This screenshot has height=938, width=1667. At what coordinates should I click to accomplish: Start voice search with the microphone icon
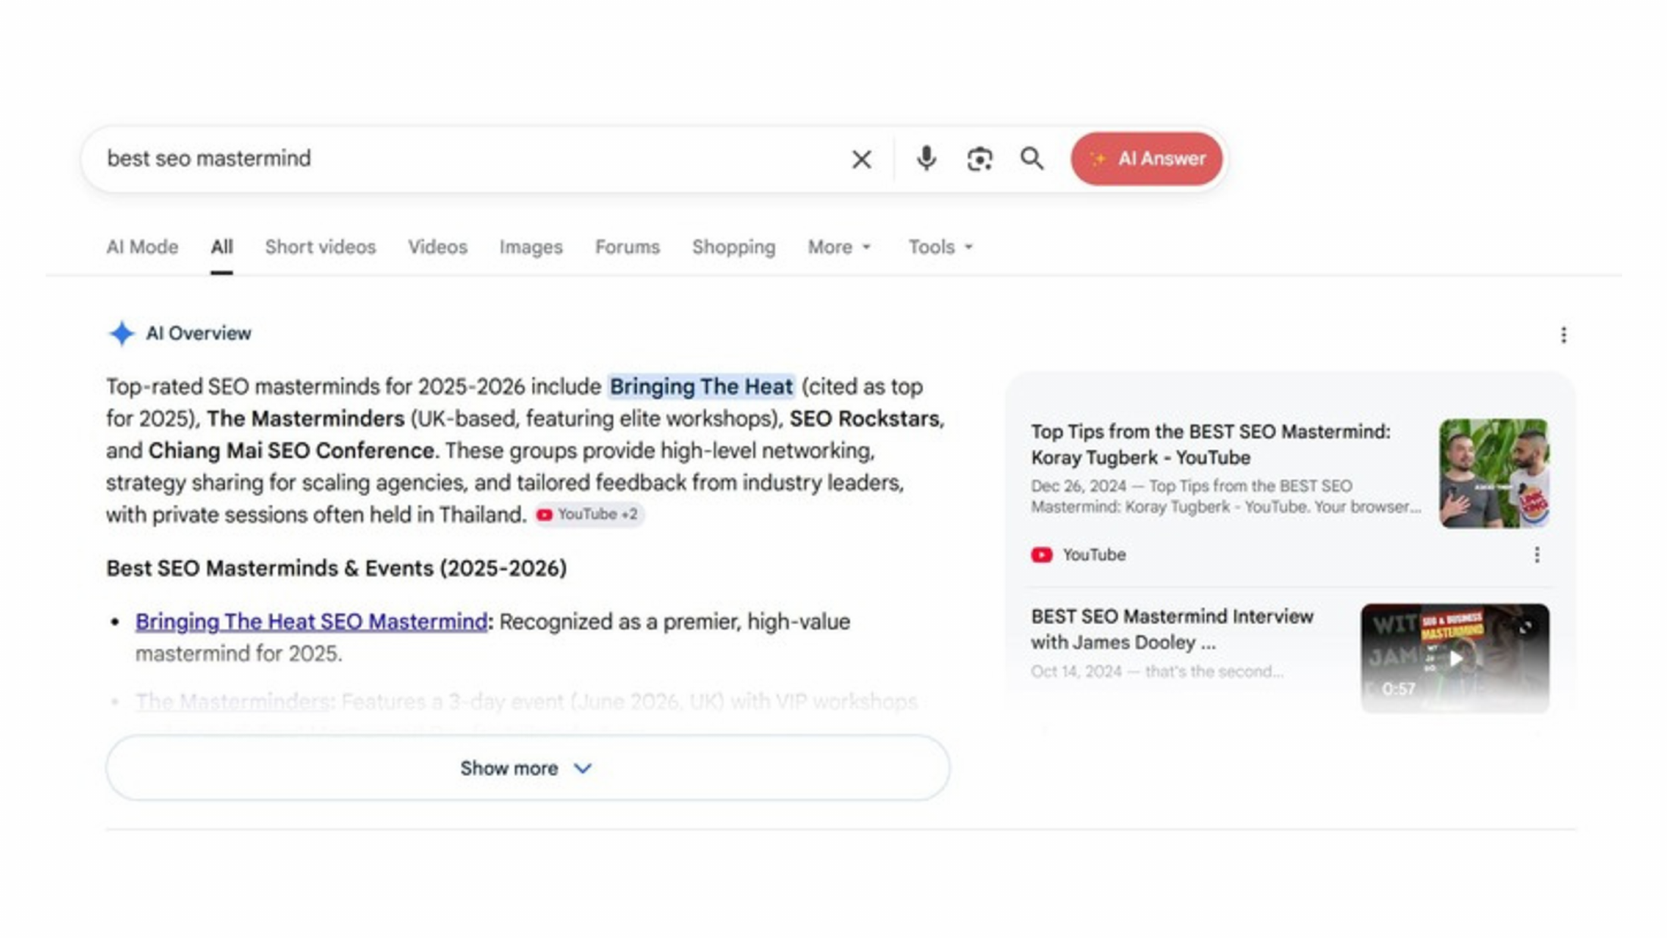[x=926, y=159]
